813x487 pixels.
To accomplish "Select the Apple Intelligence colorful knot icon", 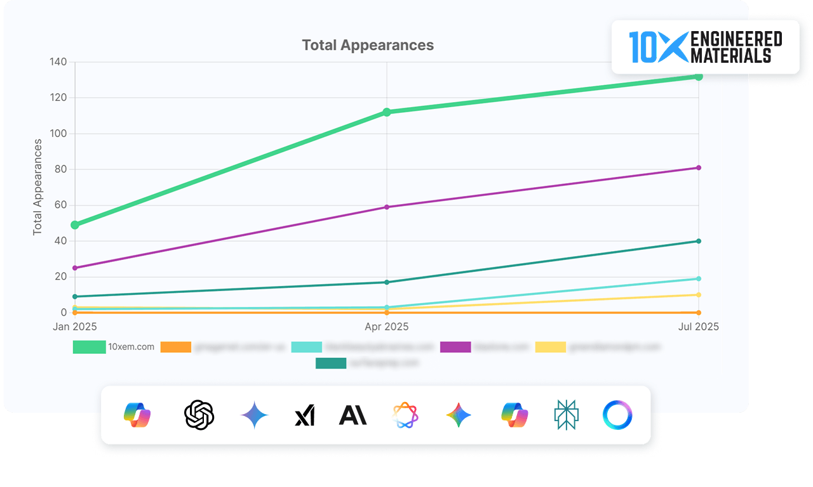I will (x=405, y=415).
